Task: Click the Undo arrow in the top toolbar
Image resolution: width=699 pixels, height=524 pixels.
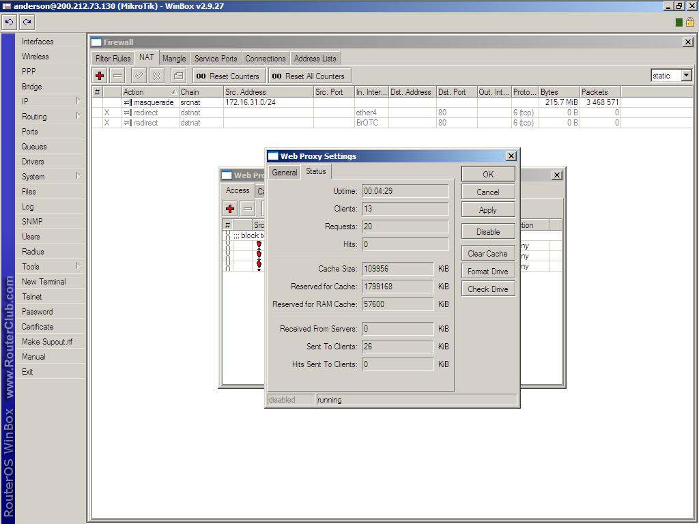Action: point(10,22)
